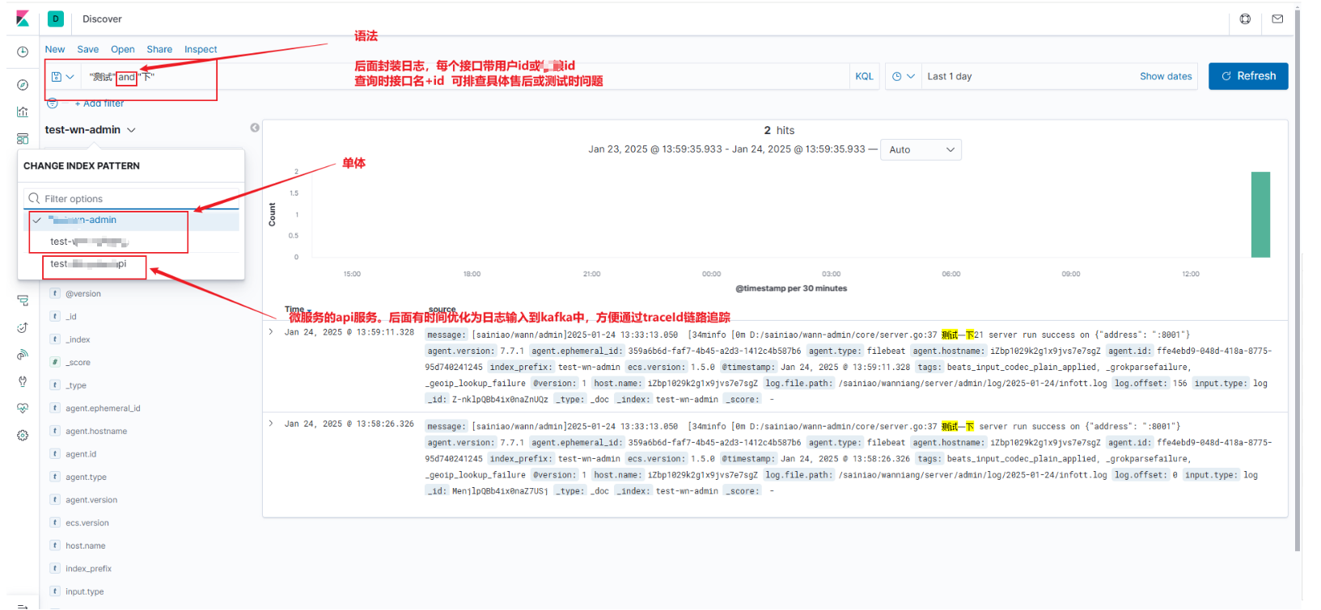The height and width of the screenshot is (610, 1321).
Task: Open the APM app sidebar icon
Action: pos(23,301)
